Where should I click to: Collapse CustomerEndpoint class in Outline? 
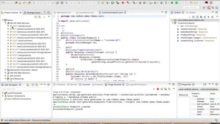pyautogui.click(x=173, y=23)
